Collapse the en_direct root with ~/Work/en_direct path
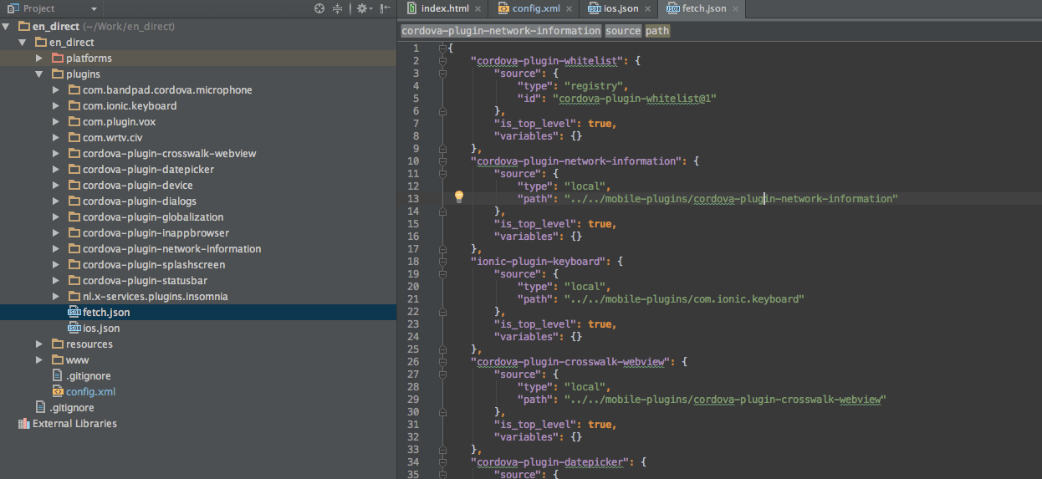 click(8, 27)
